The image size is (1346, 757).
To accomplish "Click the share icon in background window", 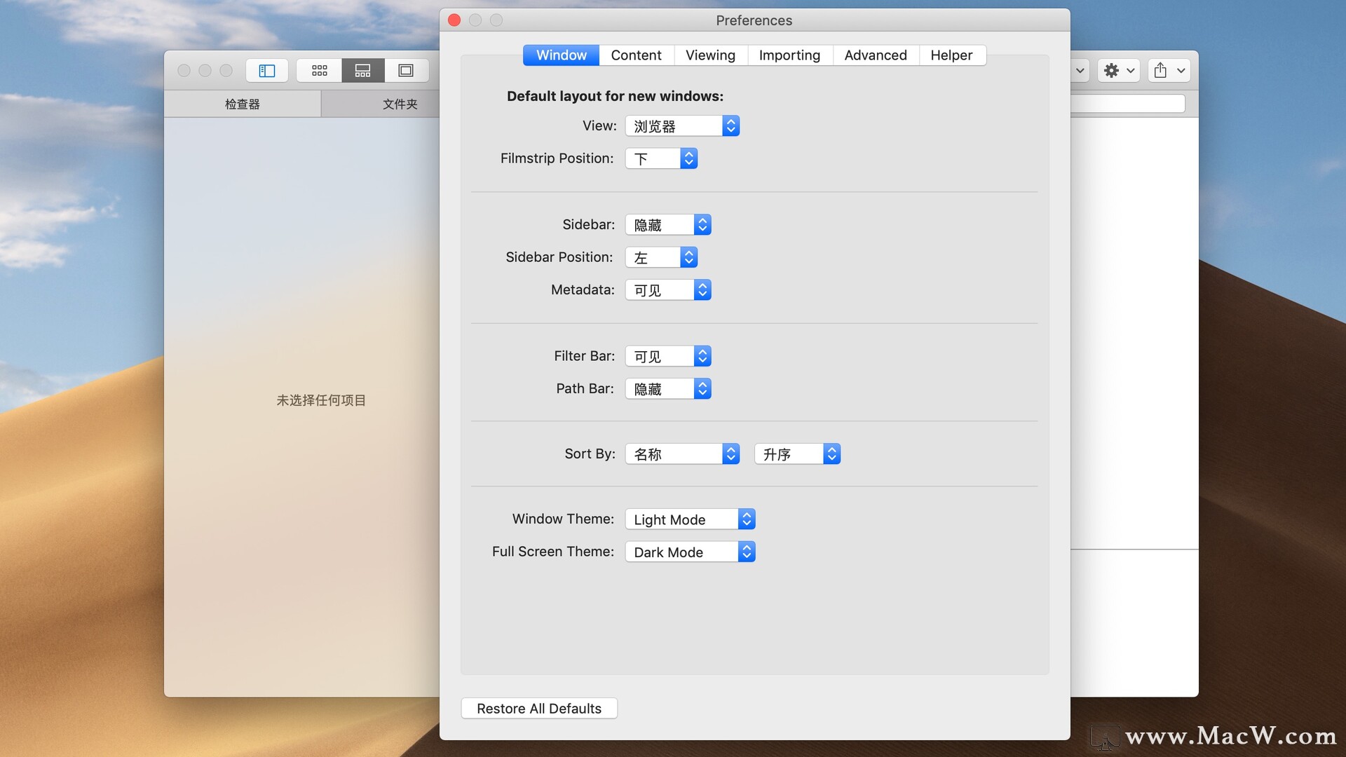I will pos(1161,71).
